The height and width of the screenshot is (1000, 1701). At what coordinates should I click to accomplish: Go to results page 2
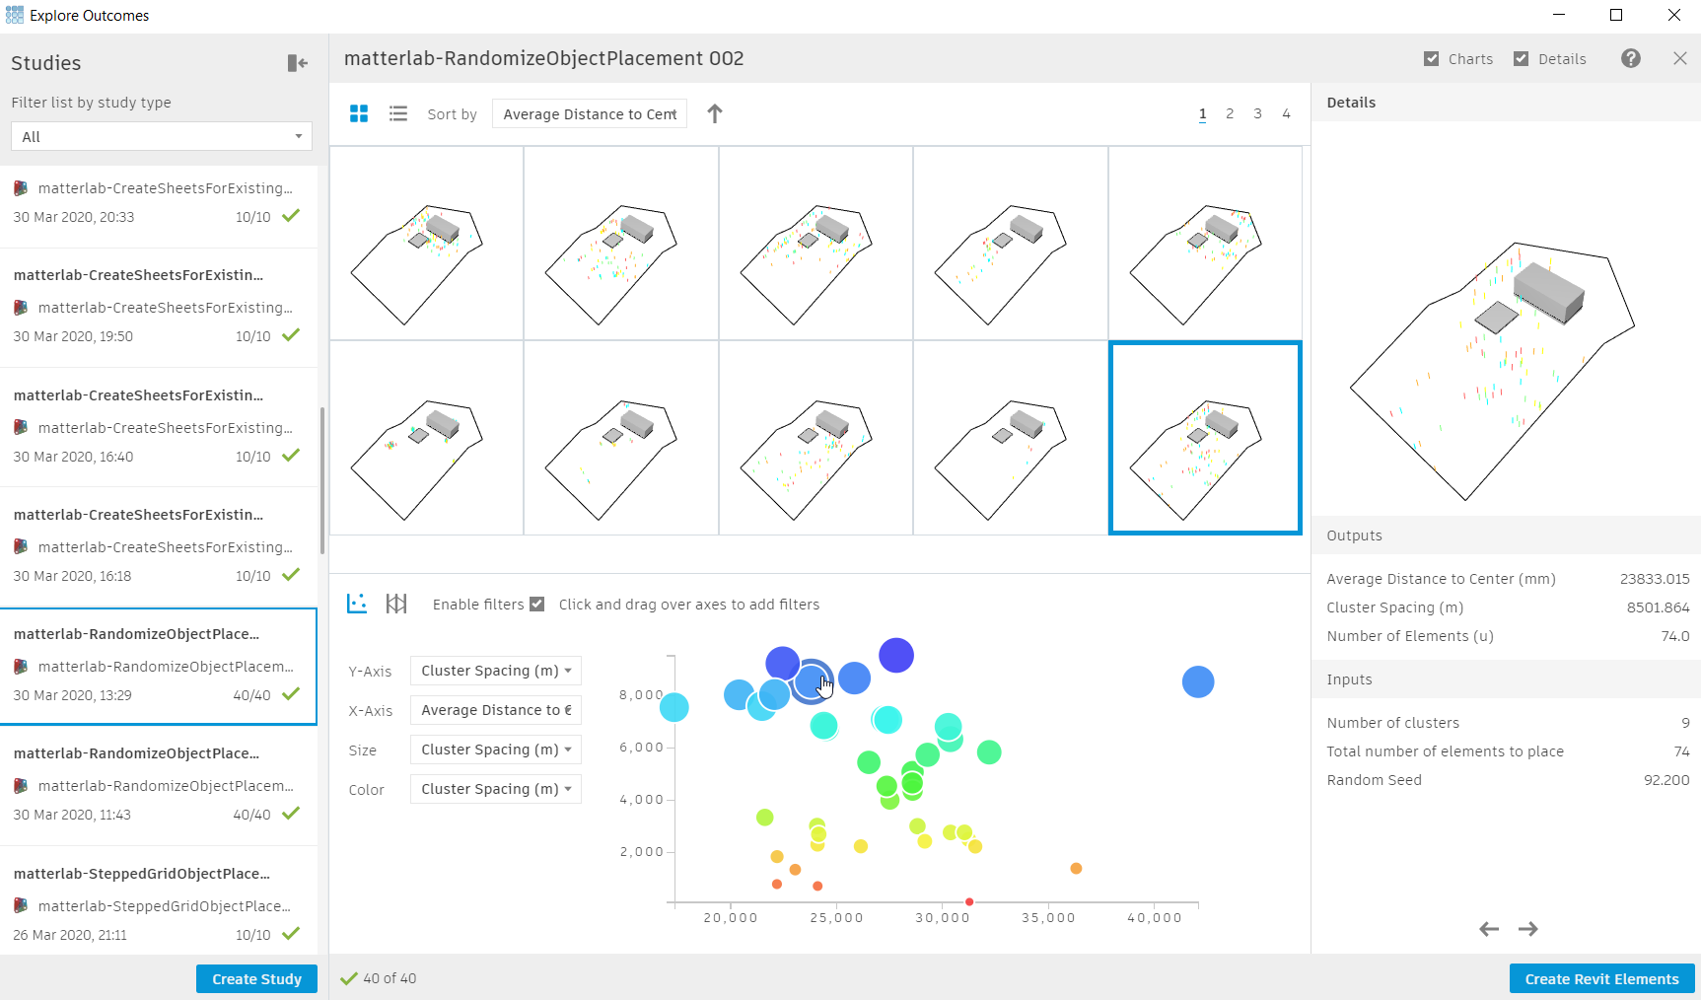(1230, 114)
